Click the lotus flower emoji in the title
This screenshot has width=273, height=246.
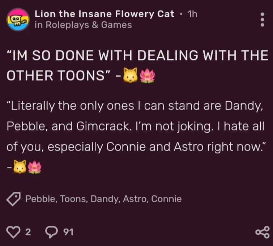[x=147, y=75]
